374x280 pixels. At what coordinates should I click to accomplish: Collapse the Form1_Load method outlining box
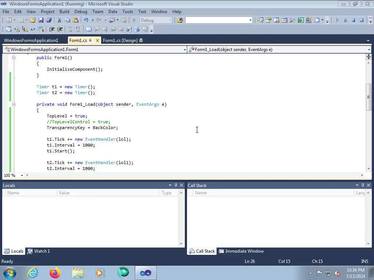click(14, 104)
